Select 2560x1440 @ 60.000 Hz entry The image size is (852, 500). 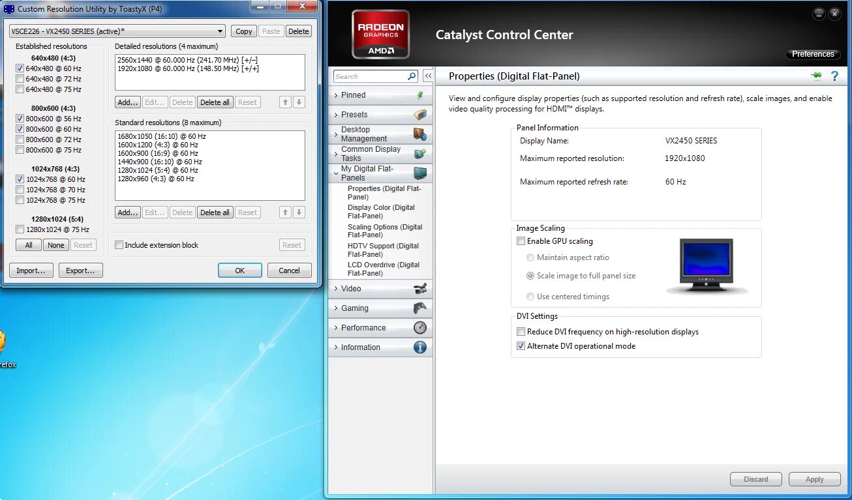click(187, 60)
